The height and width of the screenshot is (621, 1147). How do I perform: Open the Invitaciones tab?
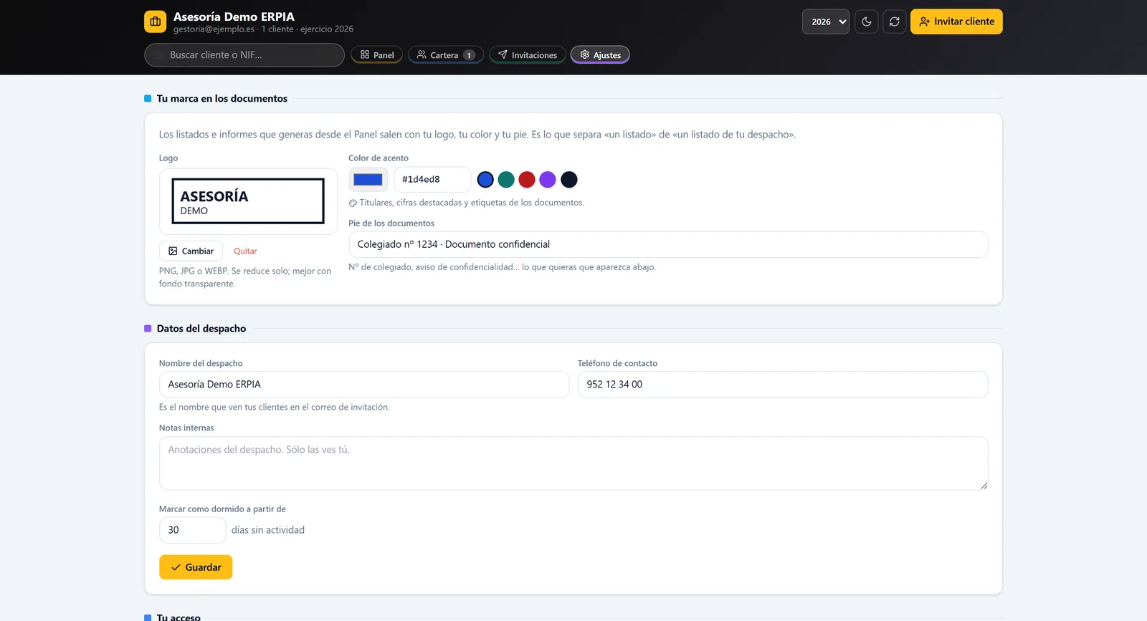tap(528, 55)
